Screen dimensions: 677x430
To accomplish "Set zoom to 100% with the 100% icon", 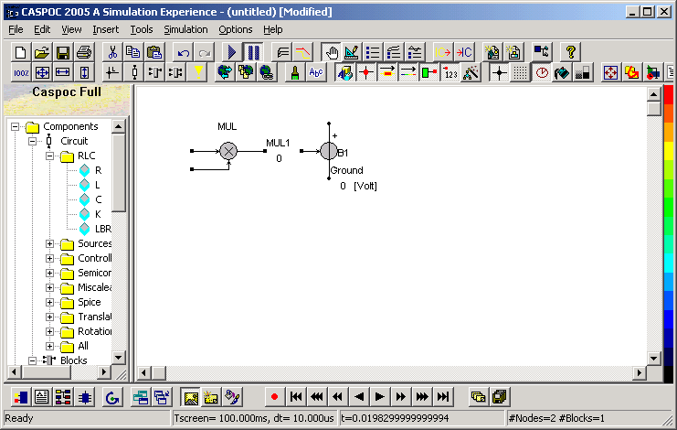I will (x=21, y=72).
